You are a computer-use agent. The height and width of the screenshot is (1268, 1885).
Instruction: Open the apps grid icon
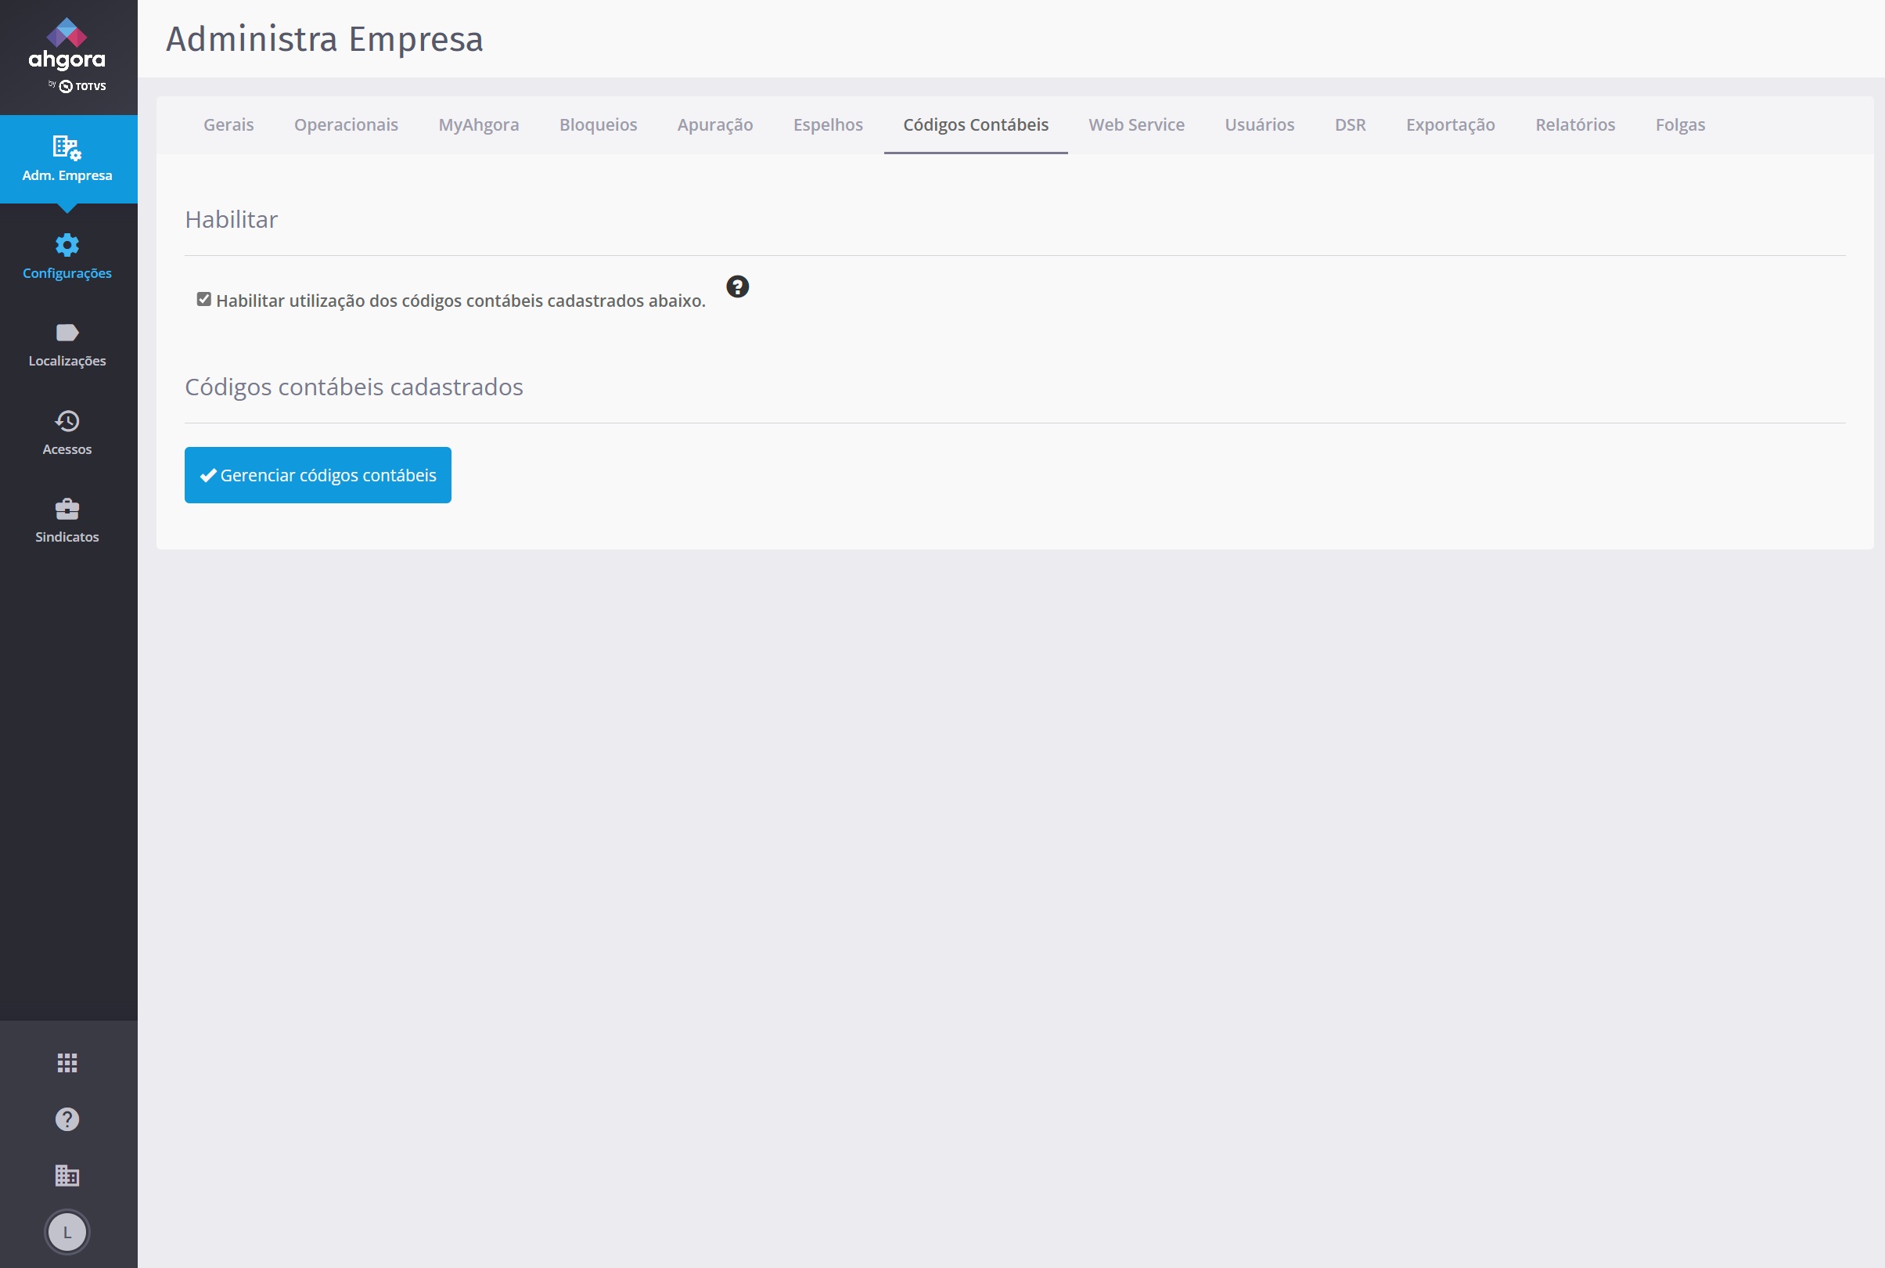[x=67, y=1063]
